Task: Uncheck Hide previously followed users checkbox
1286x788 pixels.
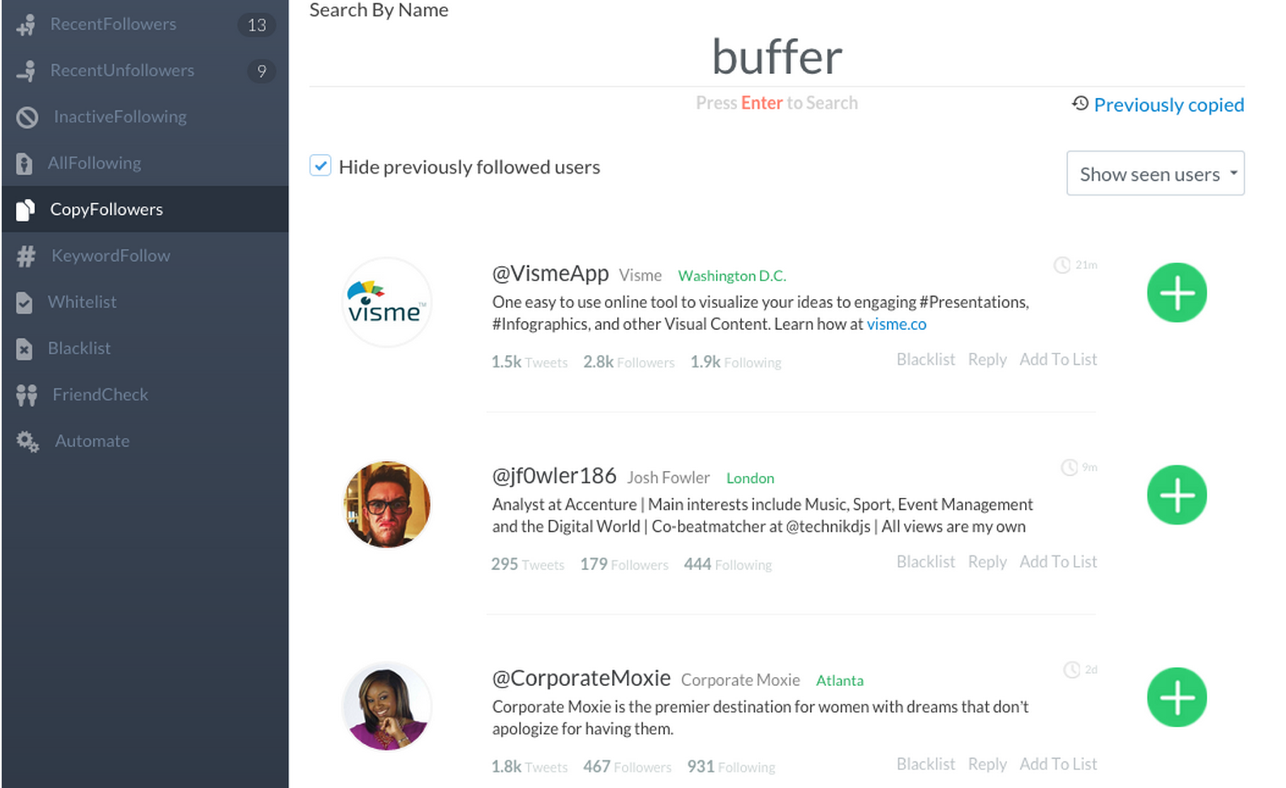Action: pos(320,166)
